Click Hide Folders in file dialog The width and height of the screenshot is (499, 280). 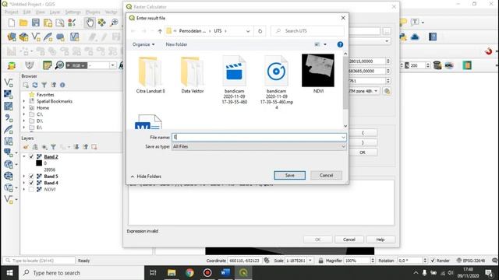(146, 177)
